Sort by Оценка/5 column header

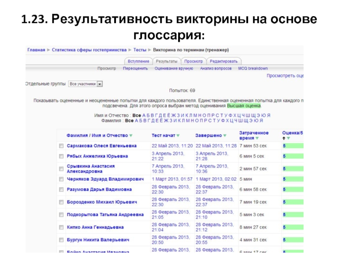[x=292, y=133]
